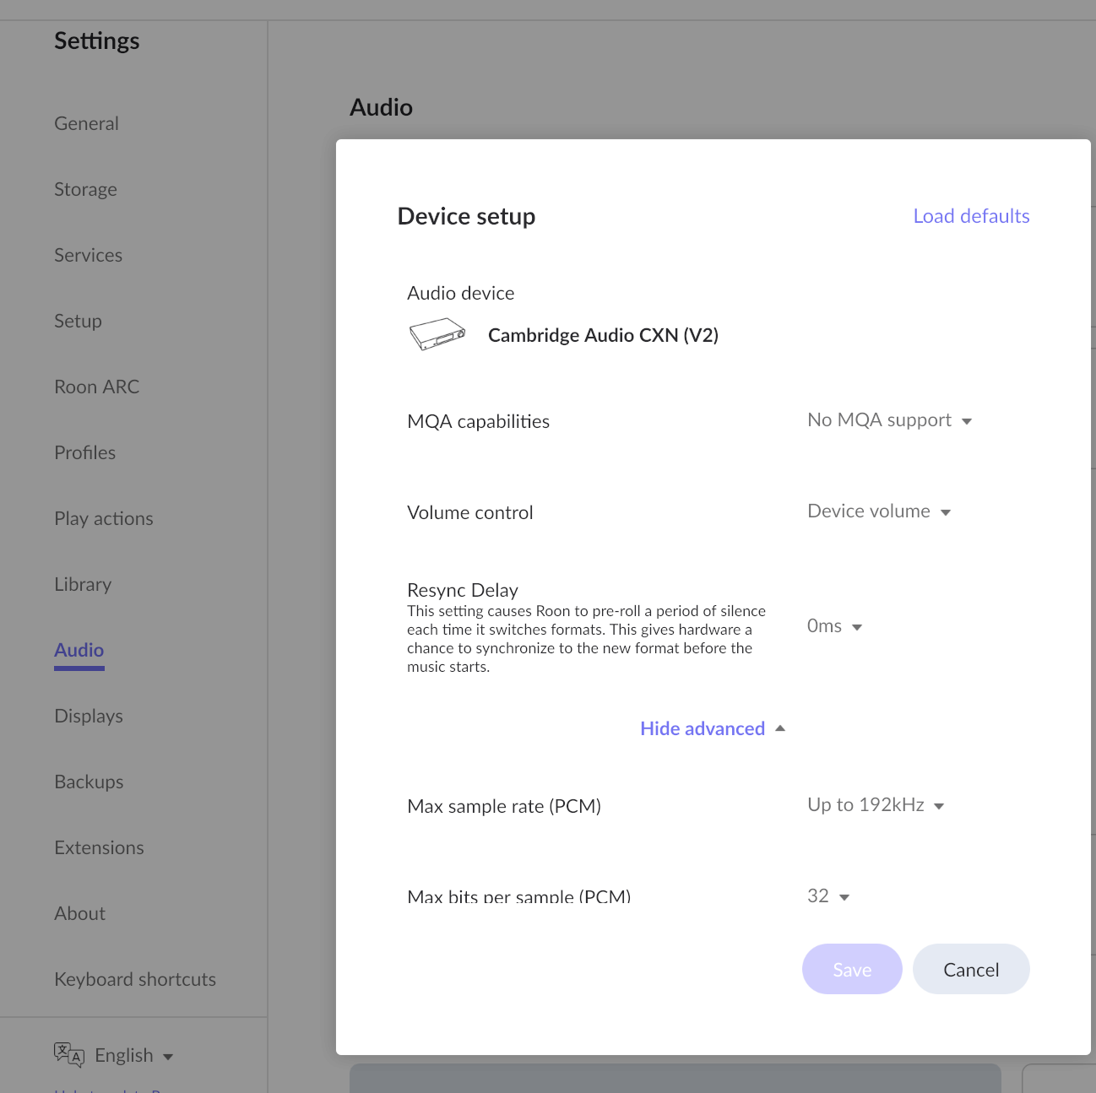The image size is (1096, 1093).
Task: Click the language translation icon
Action: coord(68,1054)
